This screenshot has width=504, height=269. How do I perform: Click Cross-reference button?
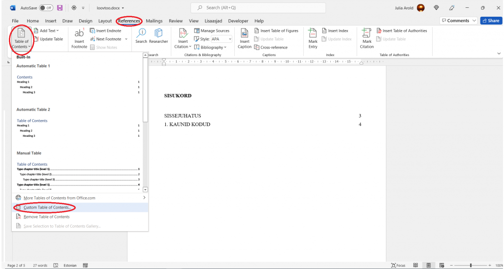tap(271, 47)
